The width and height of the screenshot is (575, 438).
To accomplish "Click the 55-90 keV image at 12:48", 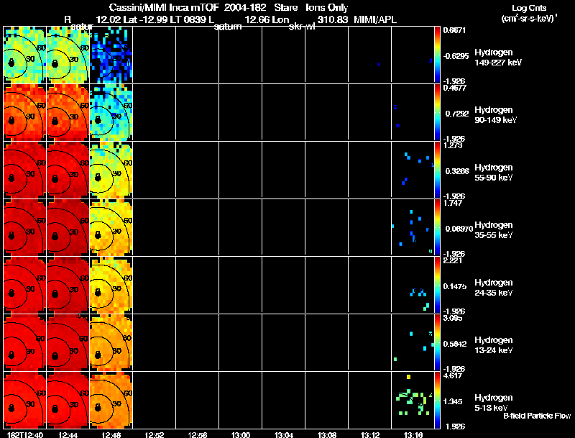I will click(111, 170).
